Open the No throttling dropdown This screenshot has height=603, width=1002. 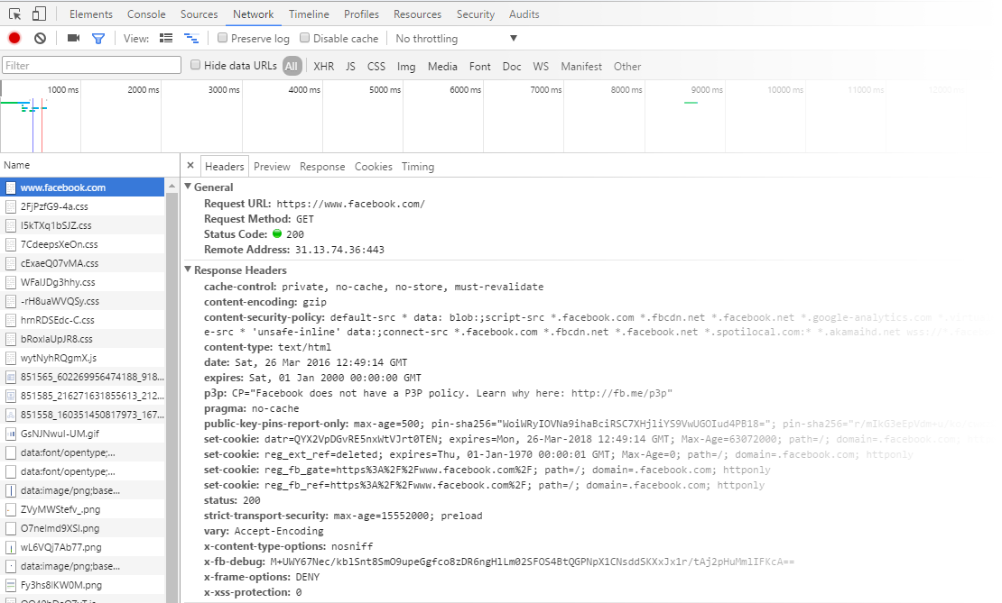click(456, 38)
